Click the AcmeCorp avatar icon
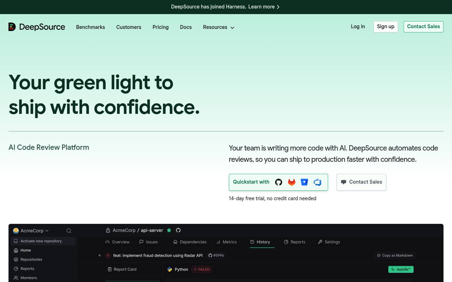 pyautogui.click(x=16, y=231)
